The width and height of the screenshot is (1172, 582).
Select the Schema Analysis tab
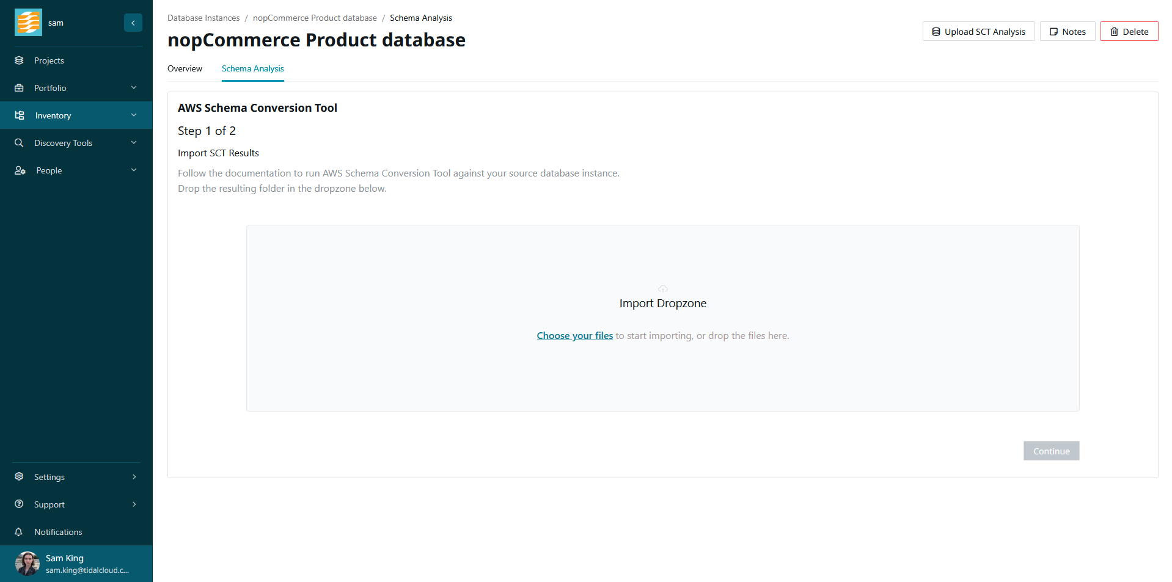(x=252, y=68)
